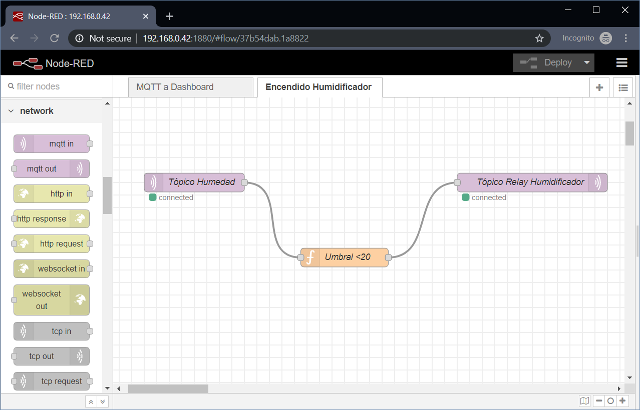Viewport: 640px width, 410px height.
Task: Choose the websocket out palette node
Action: tap(52, 300)
